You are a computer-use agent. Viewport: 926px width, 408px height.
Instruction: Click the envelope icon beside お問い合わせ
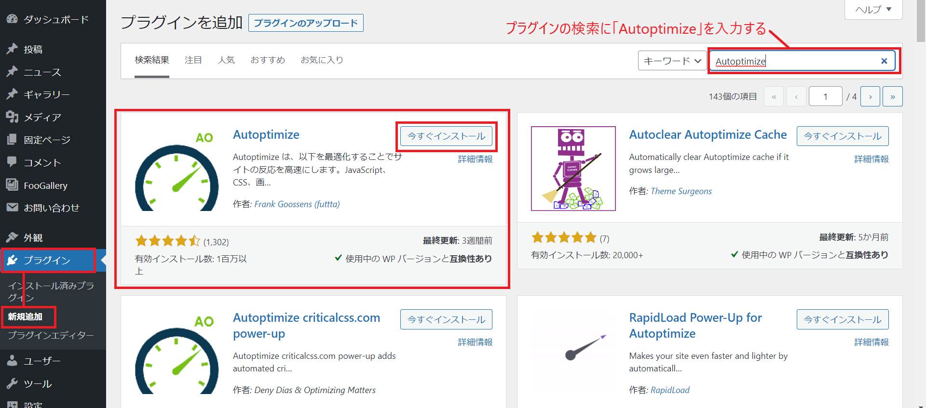point(12,208)
